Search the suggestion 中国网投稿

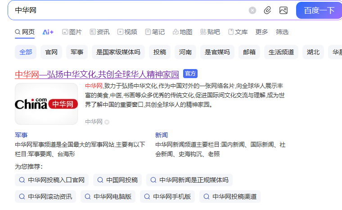click(x=117, y=180)
